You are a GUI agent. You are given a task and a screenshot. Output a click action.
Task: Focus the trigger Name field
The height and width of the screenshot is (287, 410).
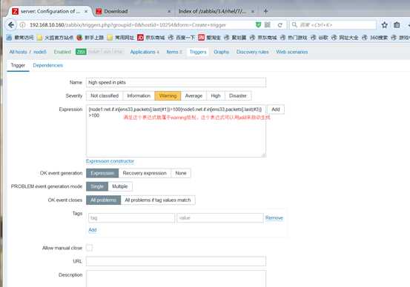[176, 82]
